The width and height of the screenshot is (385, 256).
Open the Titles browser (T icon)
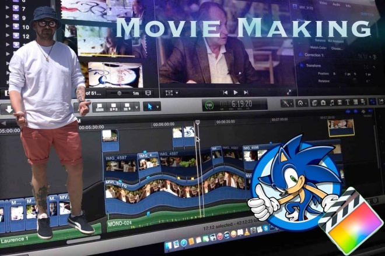[348, 102]
